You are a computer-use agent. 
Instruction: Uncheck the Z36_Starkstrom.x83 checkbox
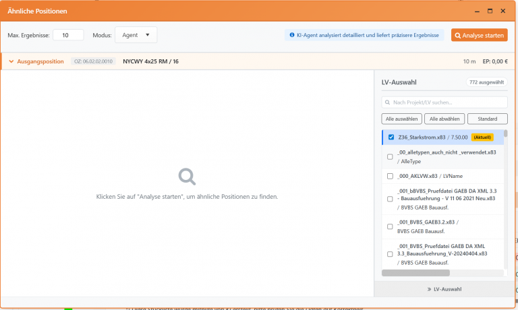click(x=391, y=137)
